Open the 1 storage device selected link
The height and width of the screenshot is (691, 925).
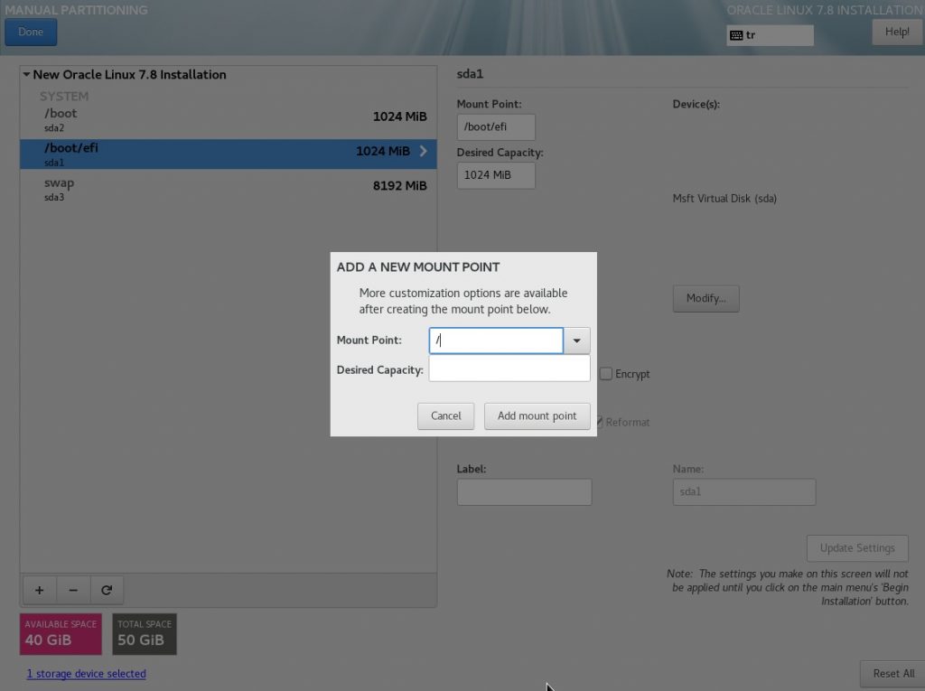pos(86,674)
